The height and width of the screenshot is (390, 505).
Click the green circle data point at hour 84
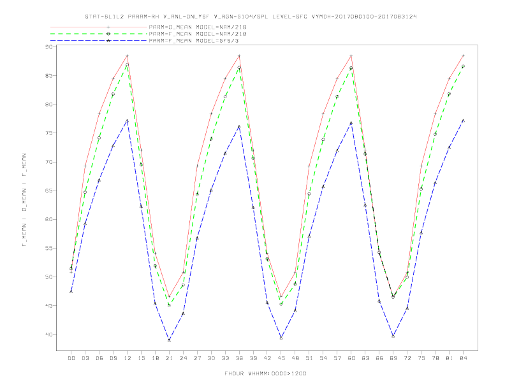point(463,66)
